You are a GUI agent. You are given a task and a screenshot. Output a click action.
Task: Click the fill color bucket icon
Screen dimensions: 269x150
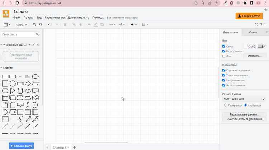point(89,24)
